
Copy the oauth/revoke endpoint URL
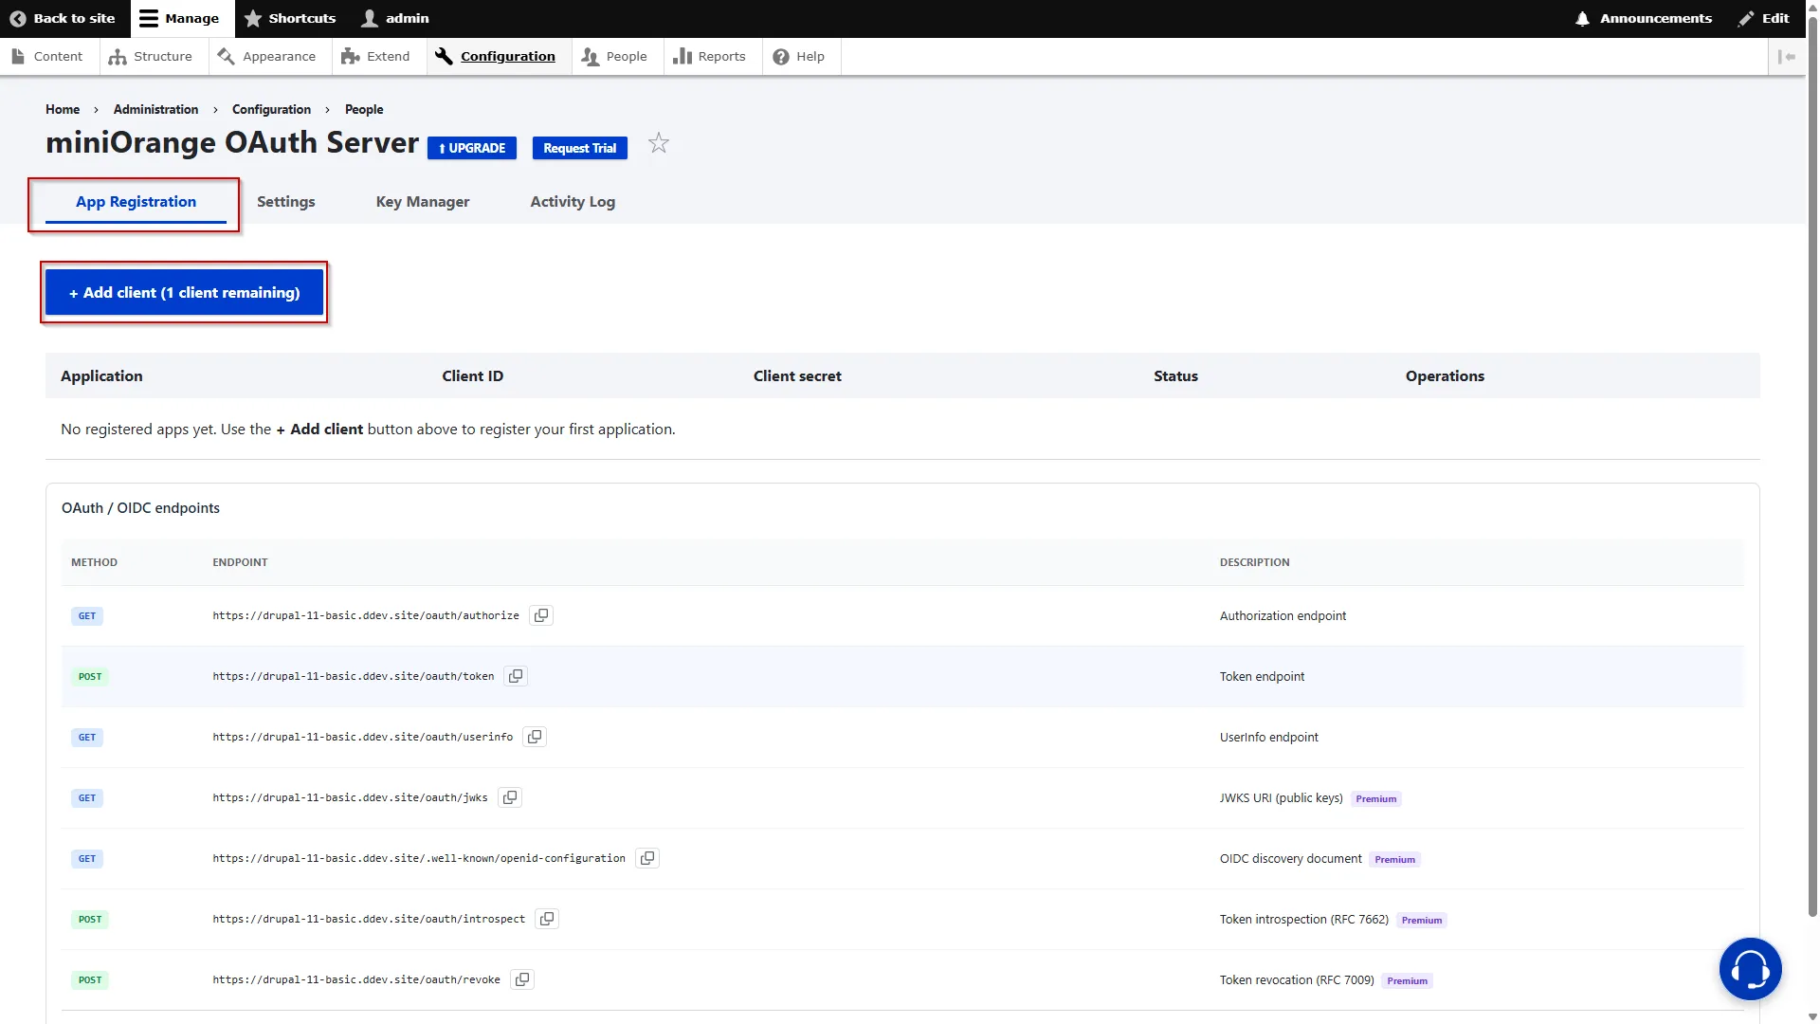pyautogui.click(x=522, y=979)
